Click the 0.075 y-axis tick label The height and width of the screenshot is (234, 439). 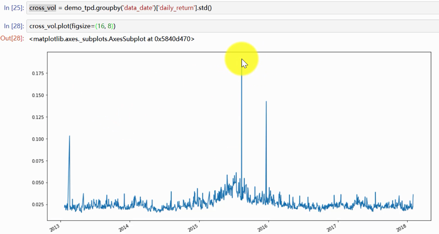(x=37, y=161)
